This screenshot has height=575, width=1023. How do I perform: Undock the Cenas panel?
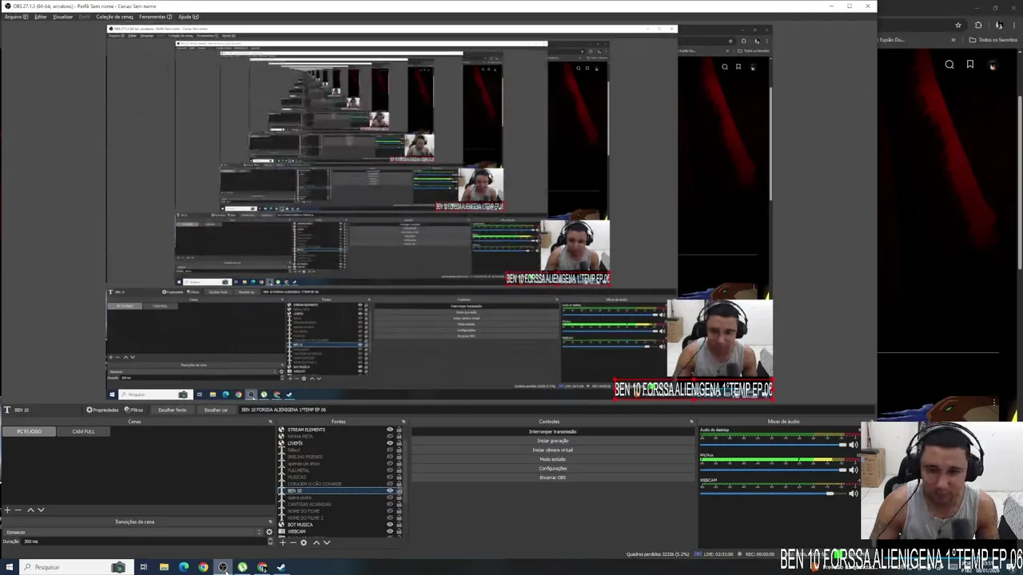(x=270, y=422)
